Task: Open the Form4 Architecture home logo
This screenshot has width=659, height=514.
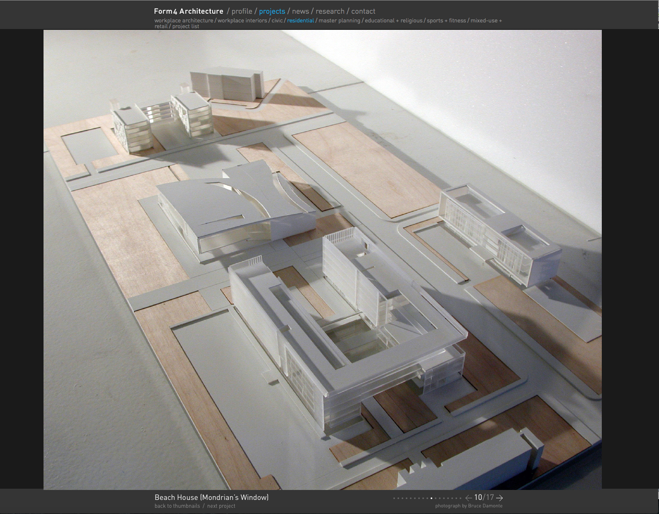Action: coord(189,11)
